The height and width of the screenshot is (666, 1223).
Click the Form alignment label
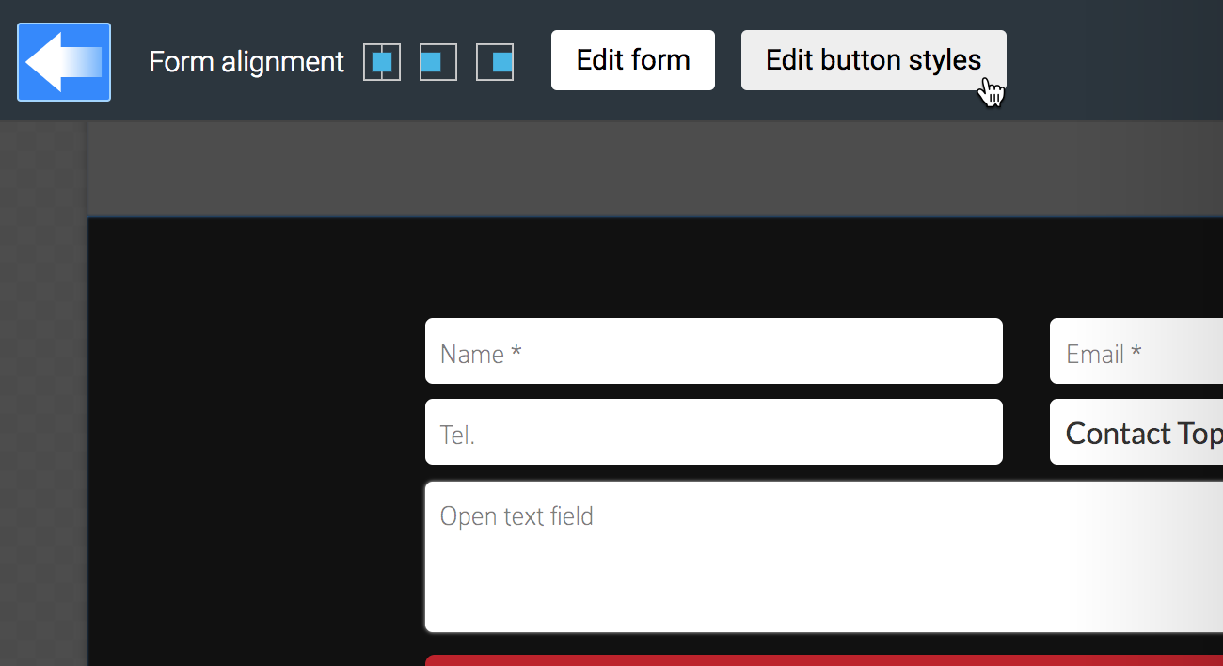(246, 61)
